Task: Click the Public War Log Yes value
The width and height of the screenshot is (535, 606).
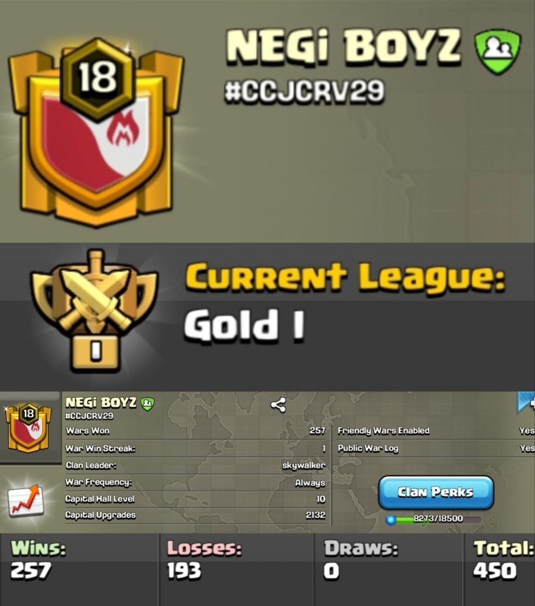Action: (527, 448)
